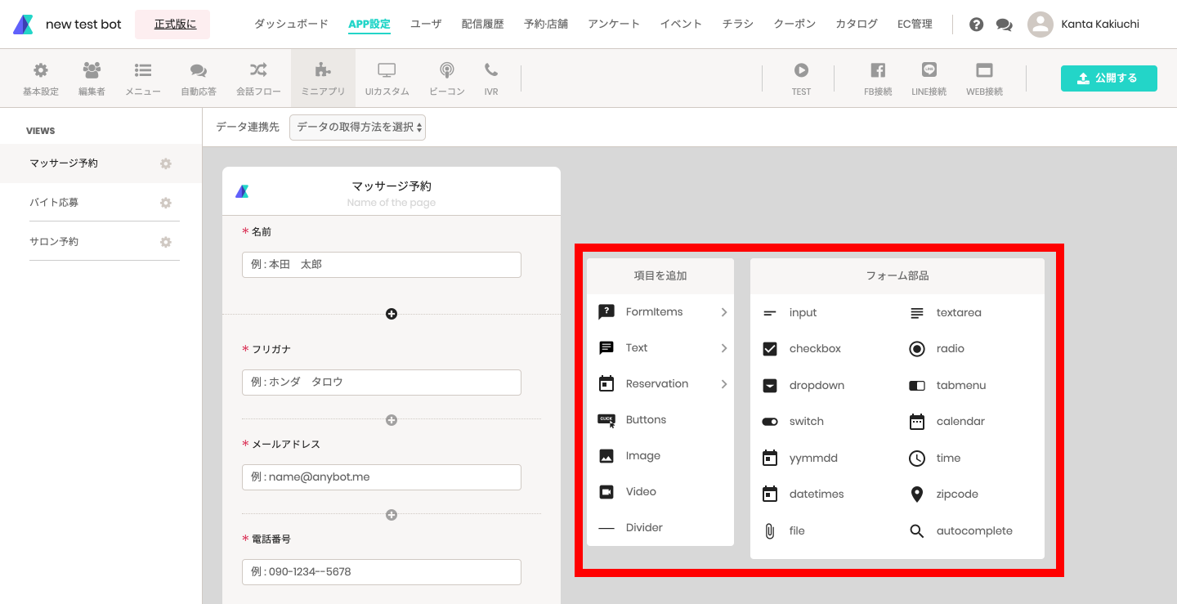Click the help question mark icon

976,25
